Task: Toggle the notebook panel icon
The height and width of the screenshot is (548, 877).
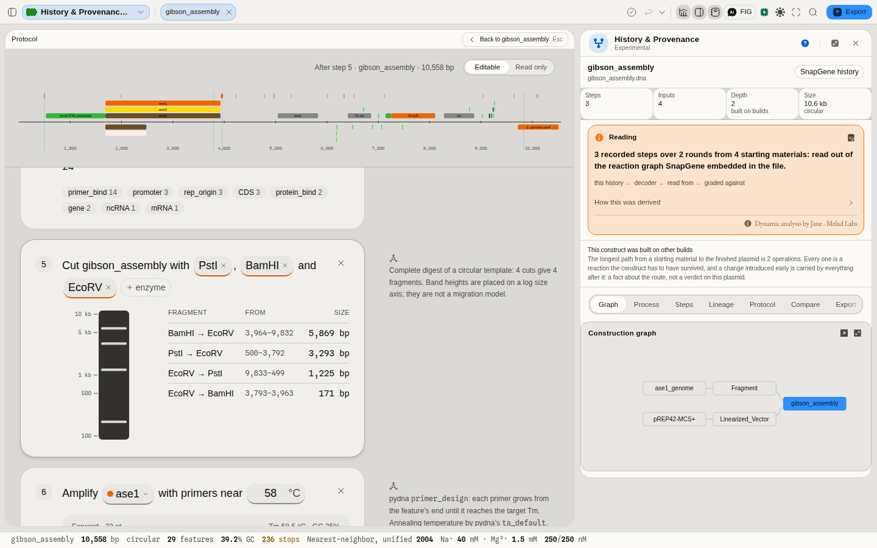Action: point(715,12)
